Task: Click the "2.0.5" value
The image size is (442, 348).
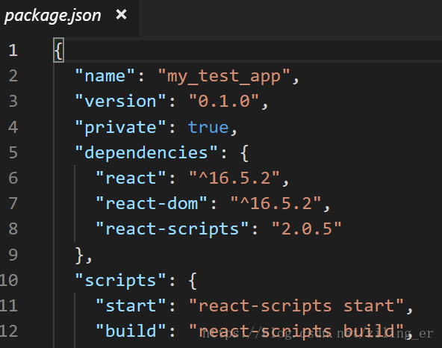Action: (307, 229)
